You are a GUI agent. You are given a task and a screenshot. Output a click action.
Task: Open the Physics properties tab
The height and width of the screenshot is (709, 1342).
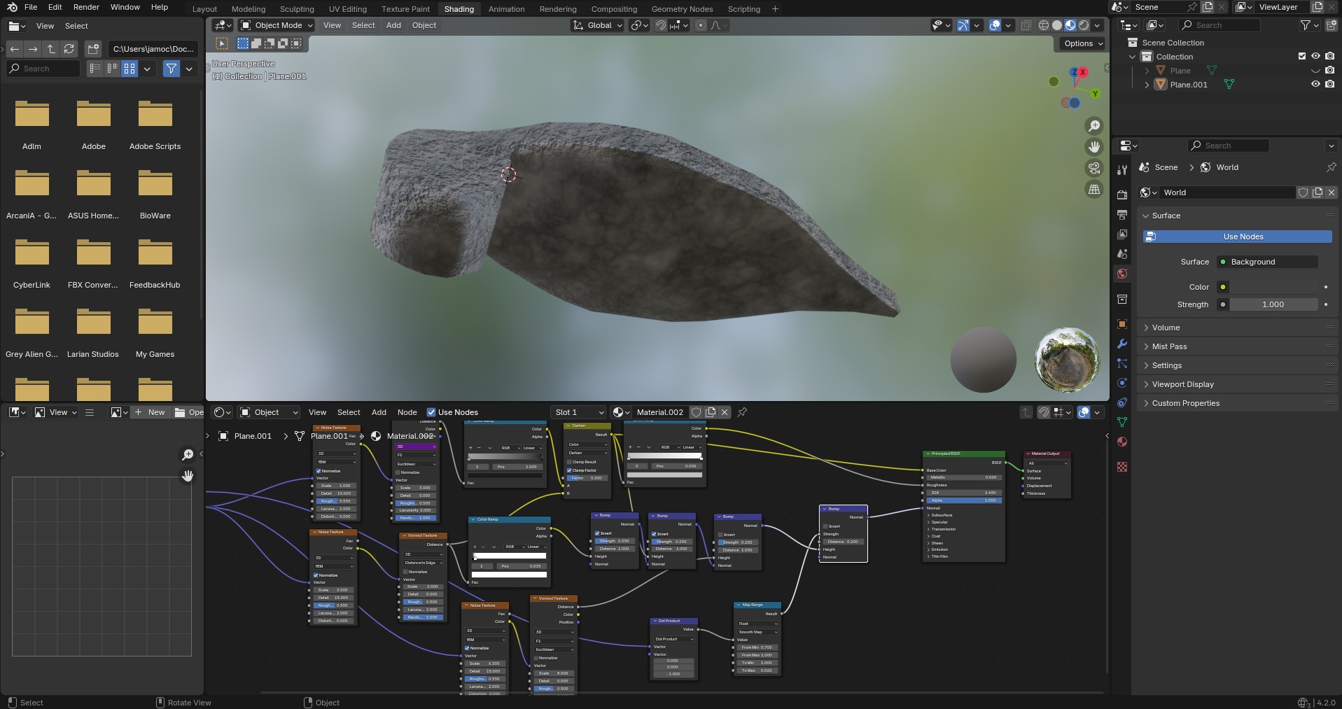(x=1122, y=383)
